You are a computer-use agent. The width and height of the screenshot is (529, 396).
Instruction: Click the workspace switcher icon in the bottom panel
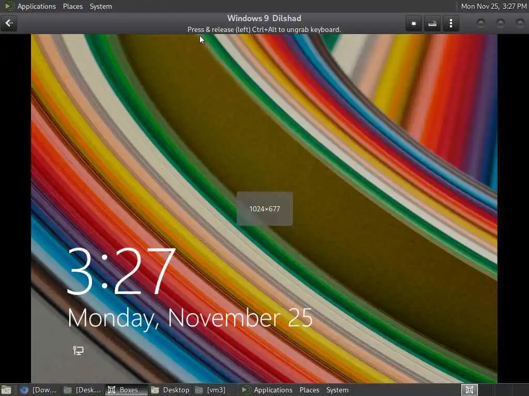pyautogui.click(x=469, y=390)
